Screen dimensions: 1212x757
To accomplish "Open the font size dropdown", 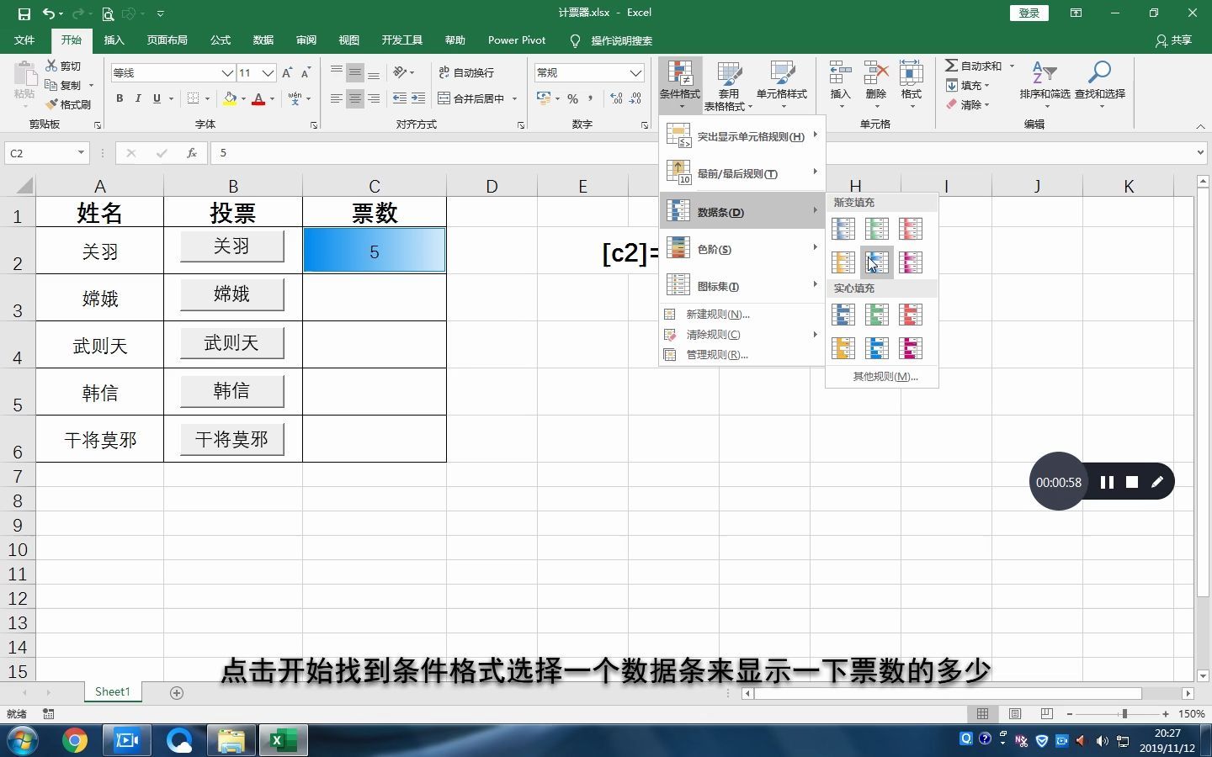I will [x=268, y=73].
